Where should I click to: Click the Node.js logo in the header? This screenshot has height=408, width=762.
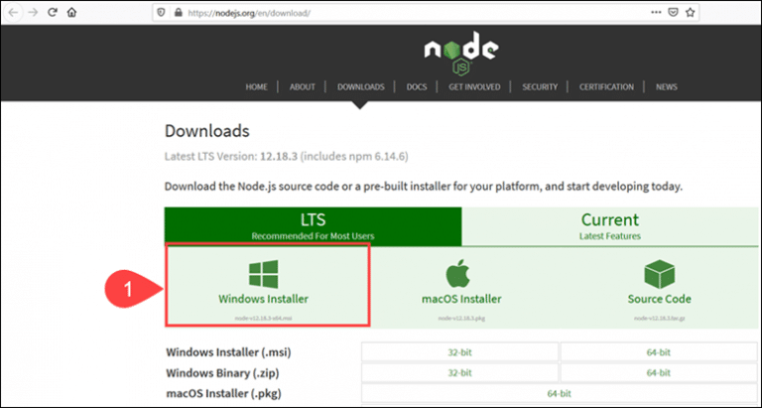(x=461, y=53)
